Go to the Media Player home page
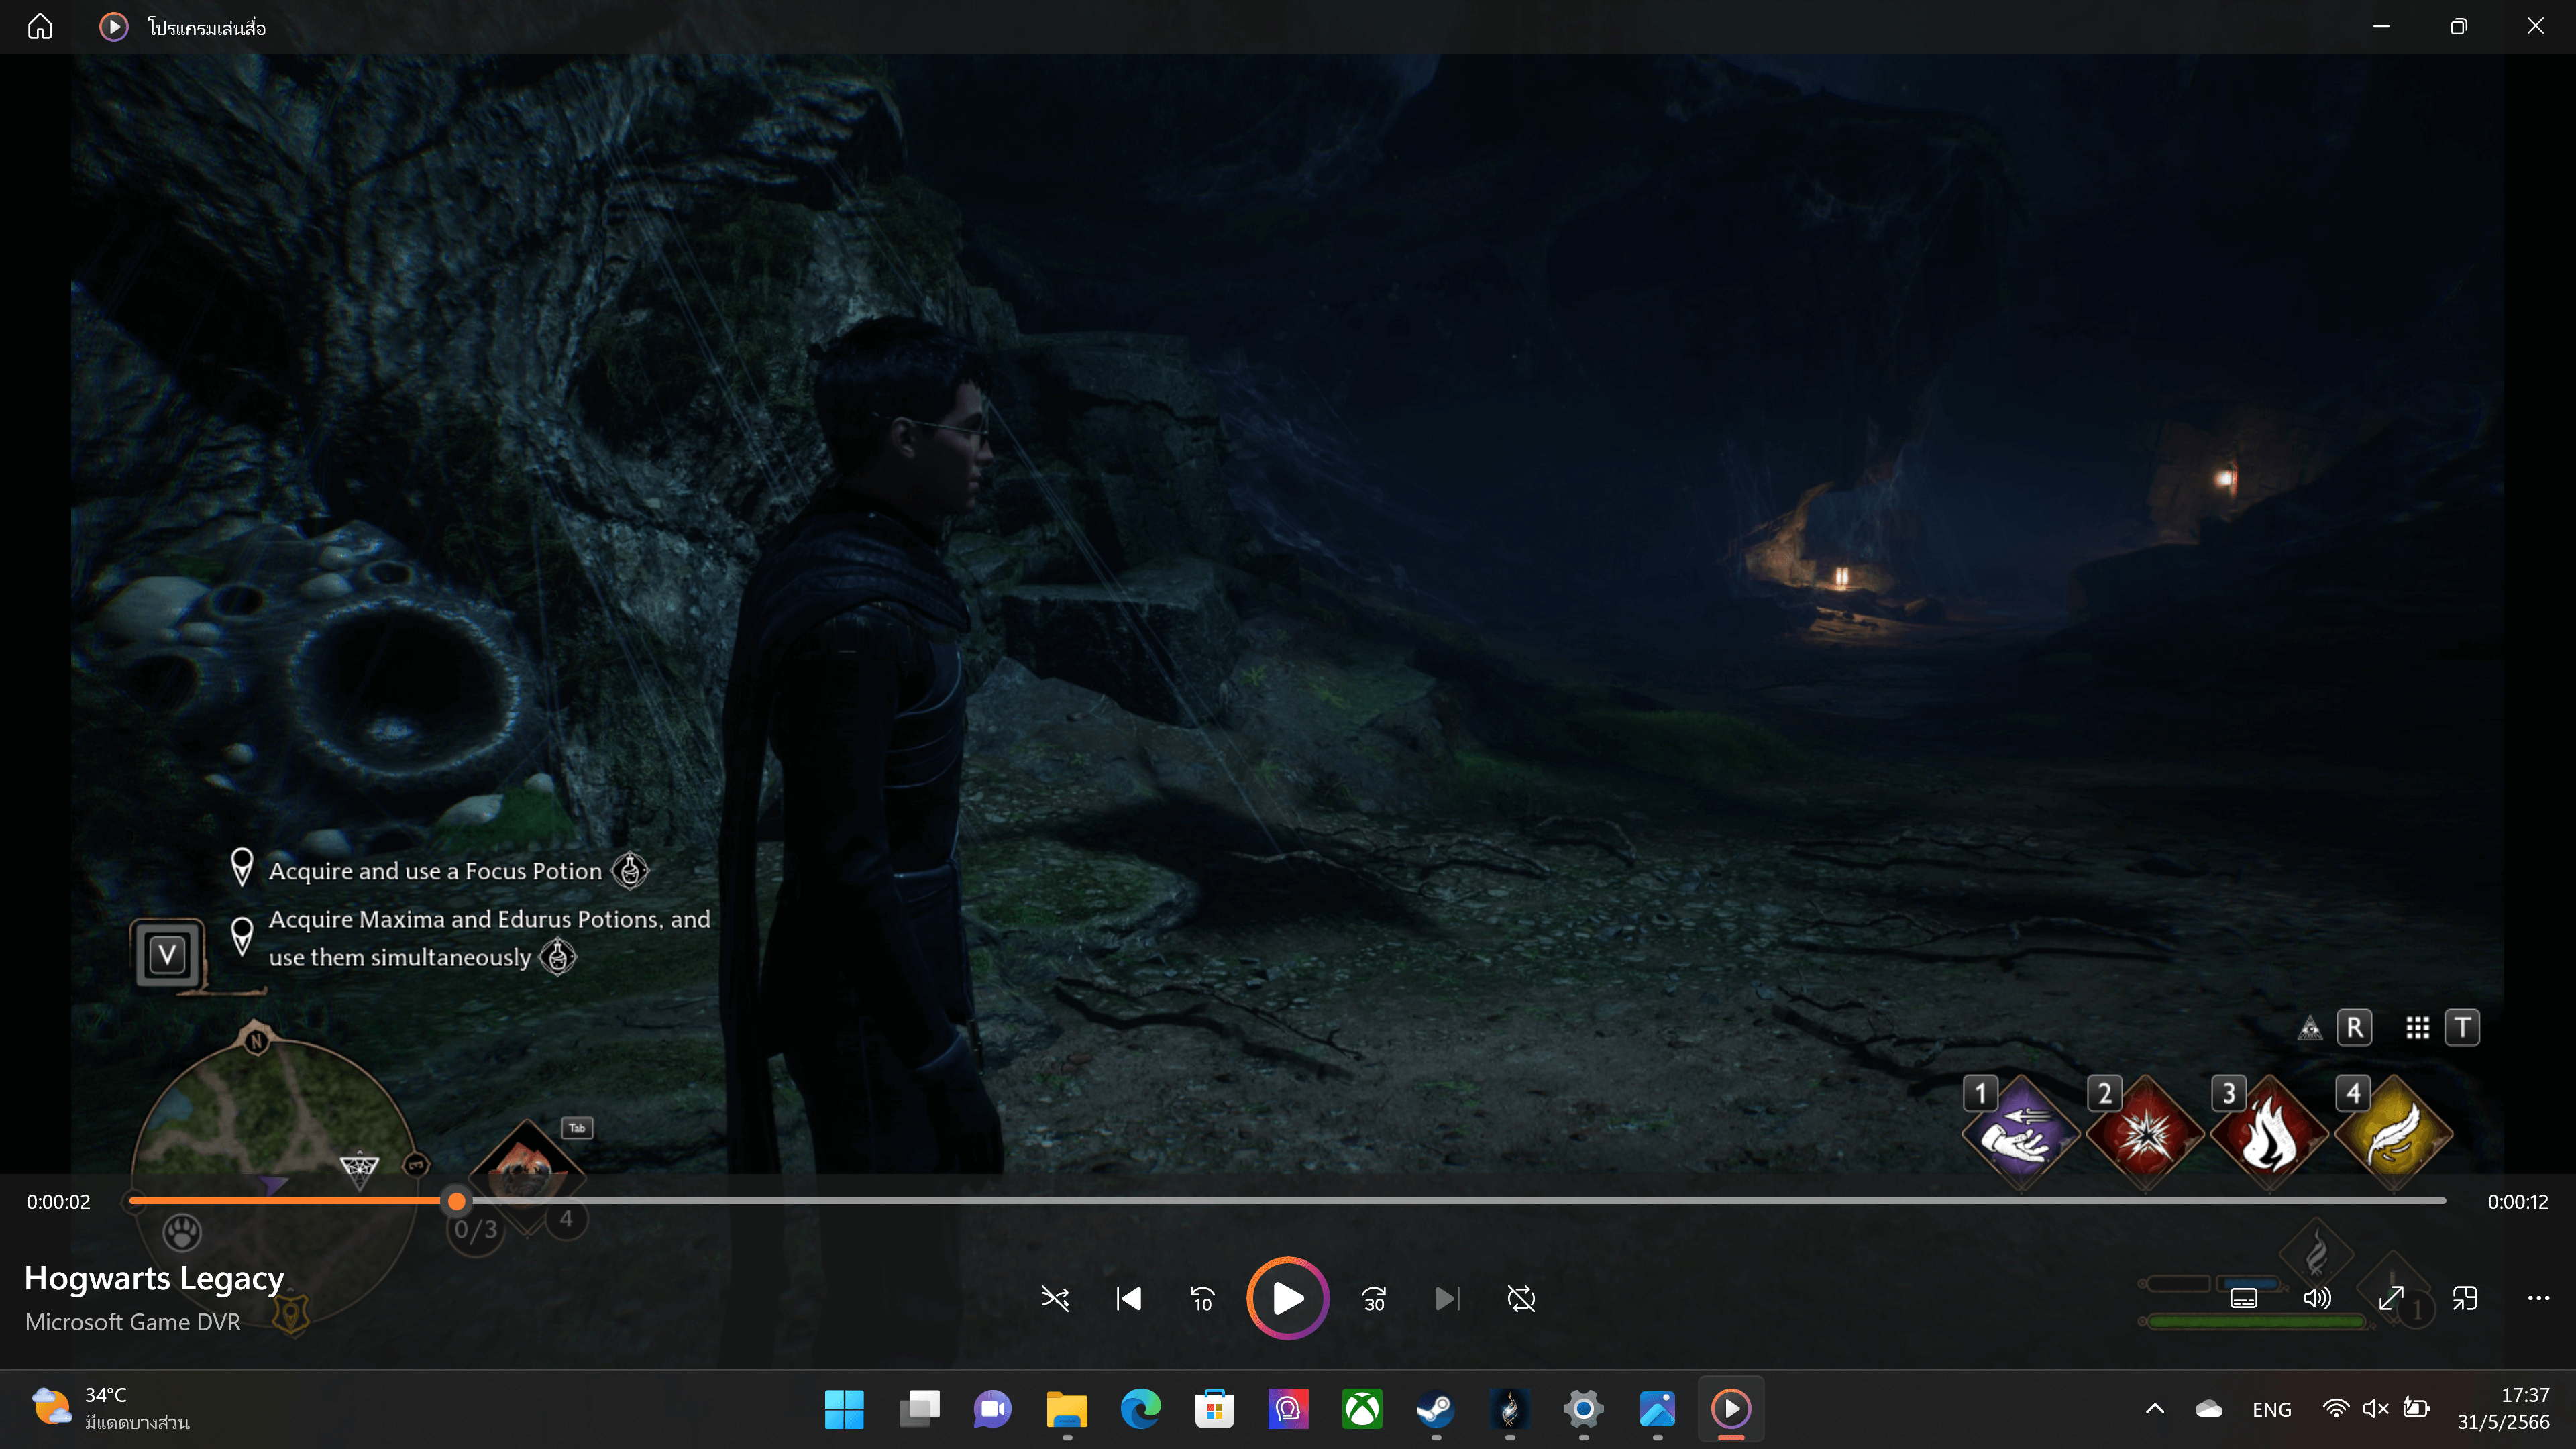The width and height of the screenshot is (2576, 1449). tap(40, 27)
